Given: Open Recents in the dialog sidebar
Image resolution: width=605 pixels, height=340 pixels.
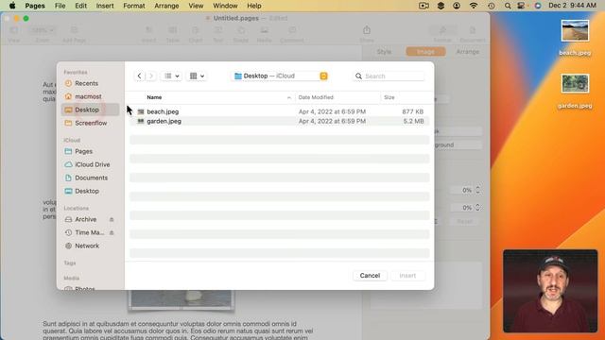Looking at the screenshot, I should 87,83.
